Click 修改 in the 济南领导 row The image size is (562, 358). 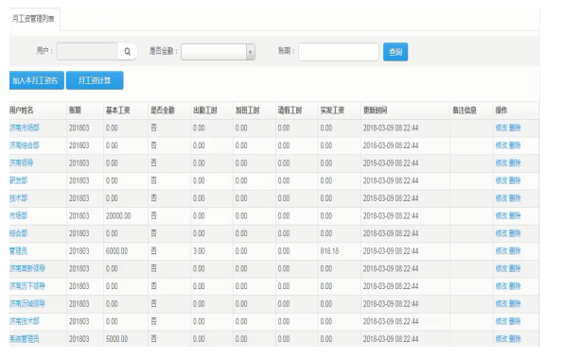[501, 162]
